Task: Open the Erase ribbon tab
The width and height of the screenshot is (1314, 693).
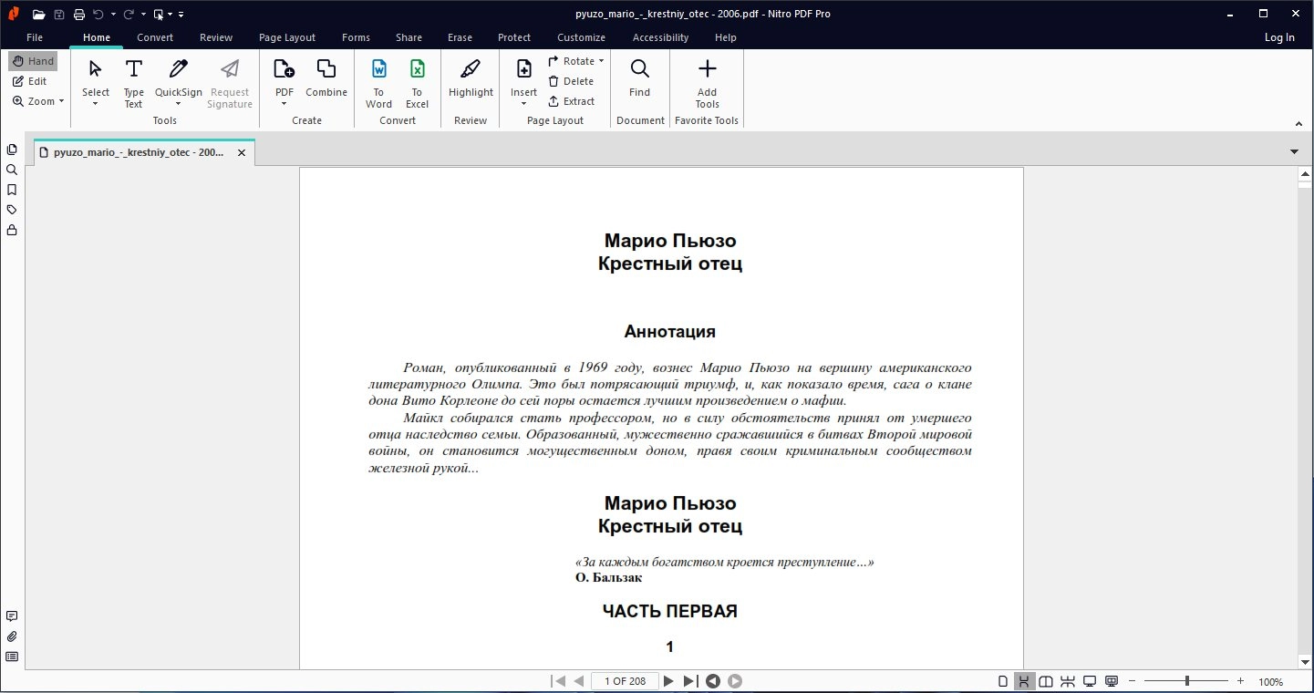Action: click(x=460, y=37)
